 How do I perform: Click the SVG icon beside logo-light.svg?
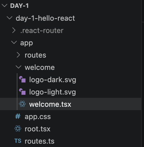click(x=22, y=92)
